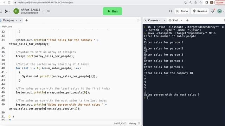
Task: Click 'Sales person with the most sales 7' output
Action: click(172, 94)
